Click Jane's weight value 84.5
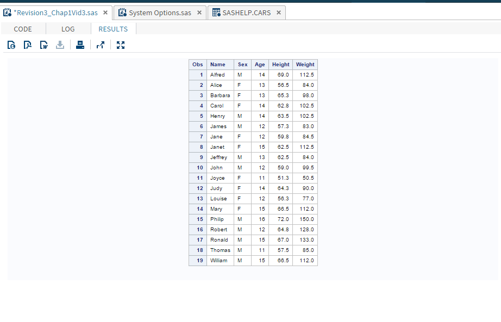Viewport: 501px width, 322px height. [305, 137]
